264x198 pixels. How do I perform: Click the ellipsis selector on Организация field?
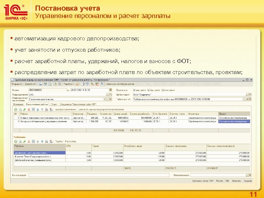tap(247, 95)
